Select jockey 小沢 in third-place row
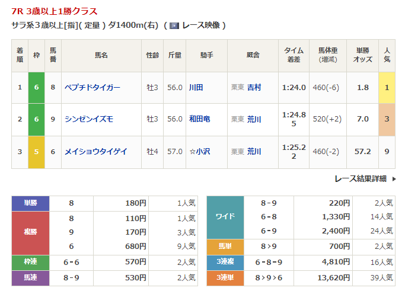Image resolution: width=405 pixels, height=291 pixels. [x=202, y=151]
